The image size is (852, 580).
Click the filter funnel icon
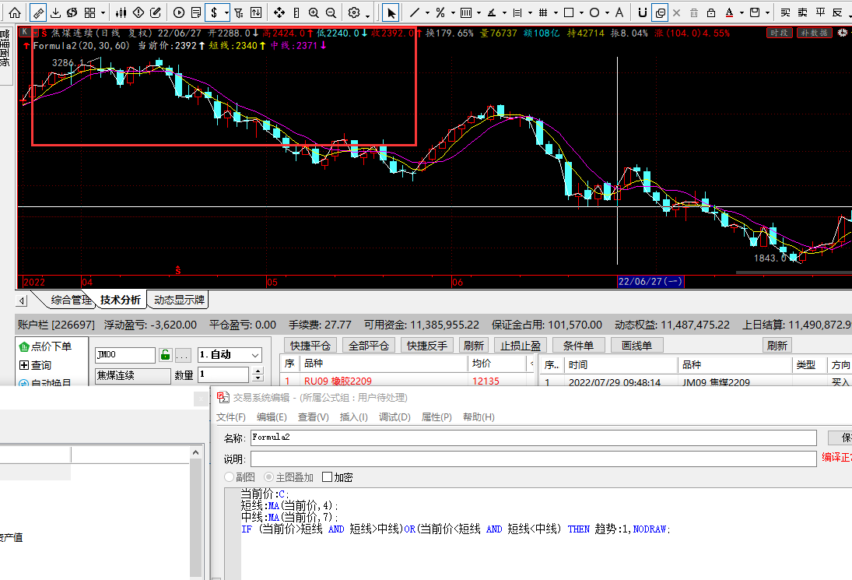pos(239,12)
